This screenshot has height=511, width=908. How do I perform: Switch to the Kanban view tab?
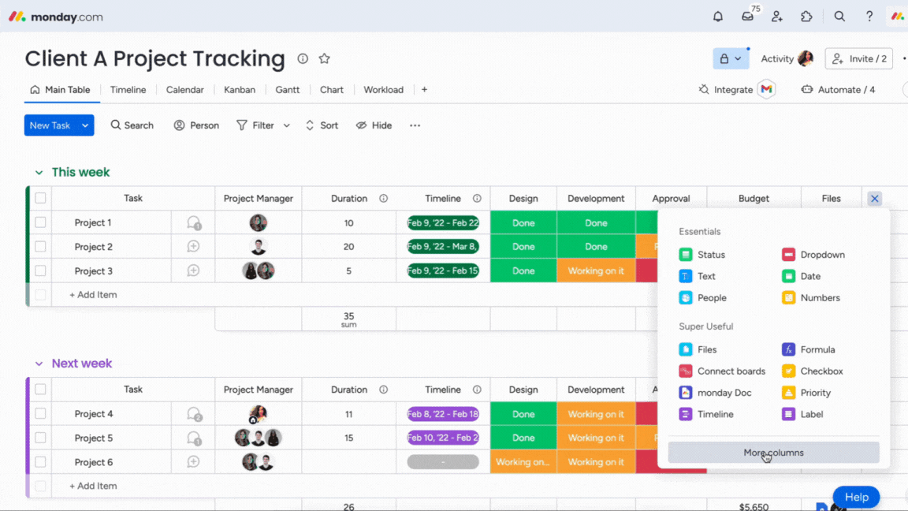(239, 90)
